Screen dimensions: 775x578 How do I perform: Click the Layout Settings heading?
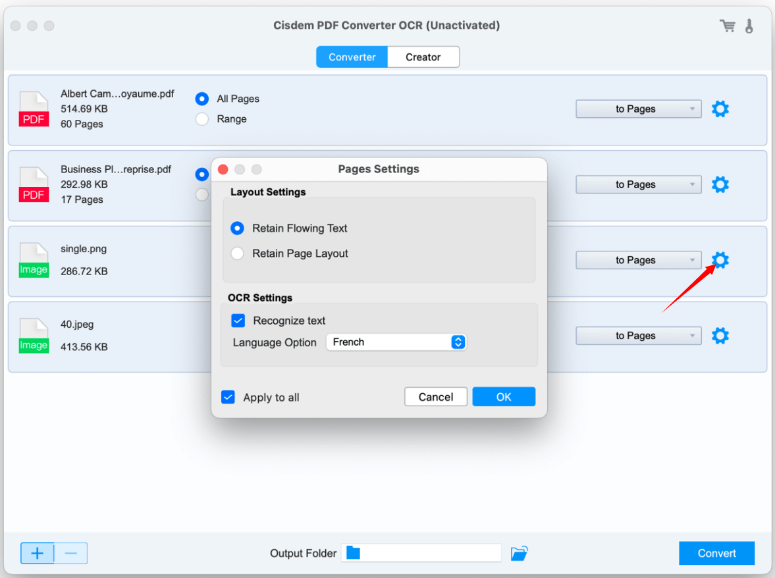point(268,192)
